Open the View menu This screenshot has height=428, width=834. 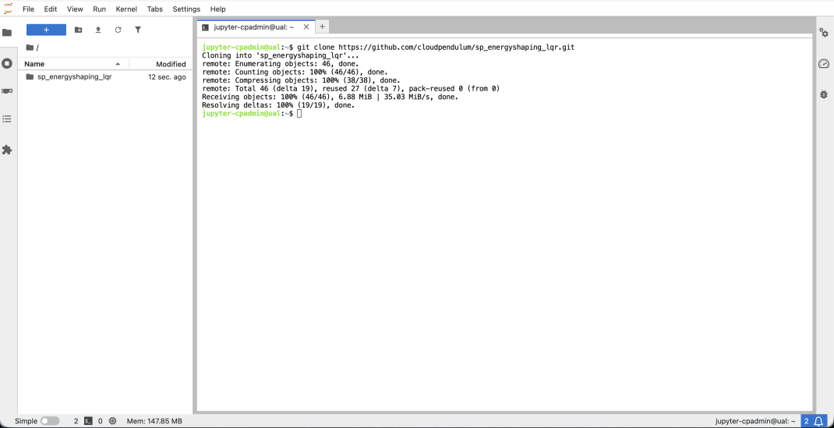[x=75, y=9]
